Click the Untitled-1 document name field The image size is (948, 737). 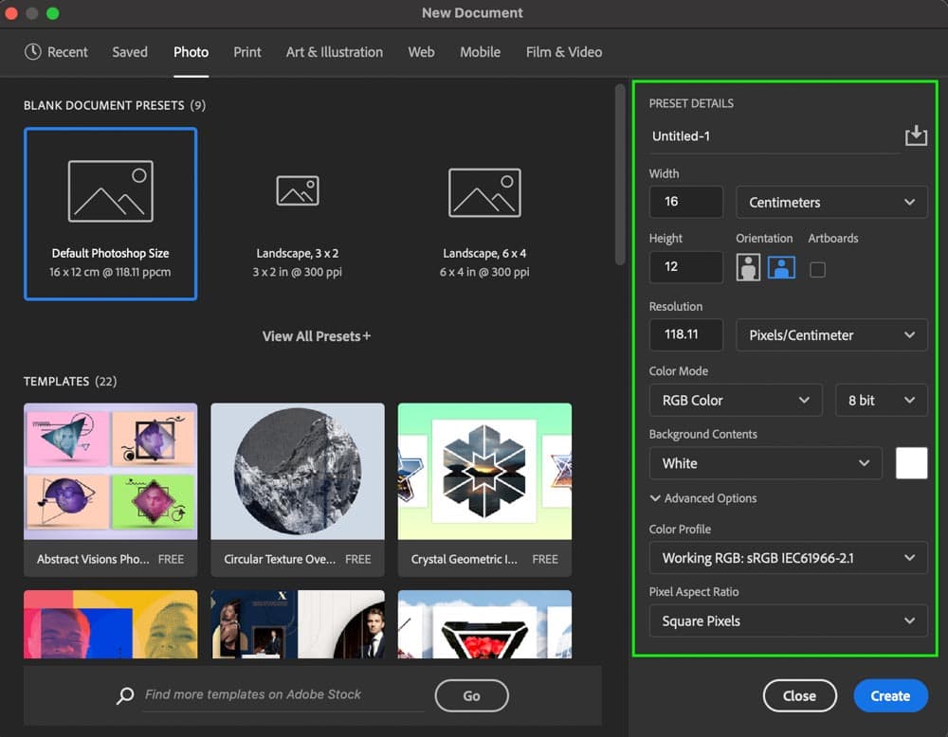click(x=775, y=136)
